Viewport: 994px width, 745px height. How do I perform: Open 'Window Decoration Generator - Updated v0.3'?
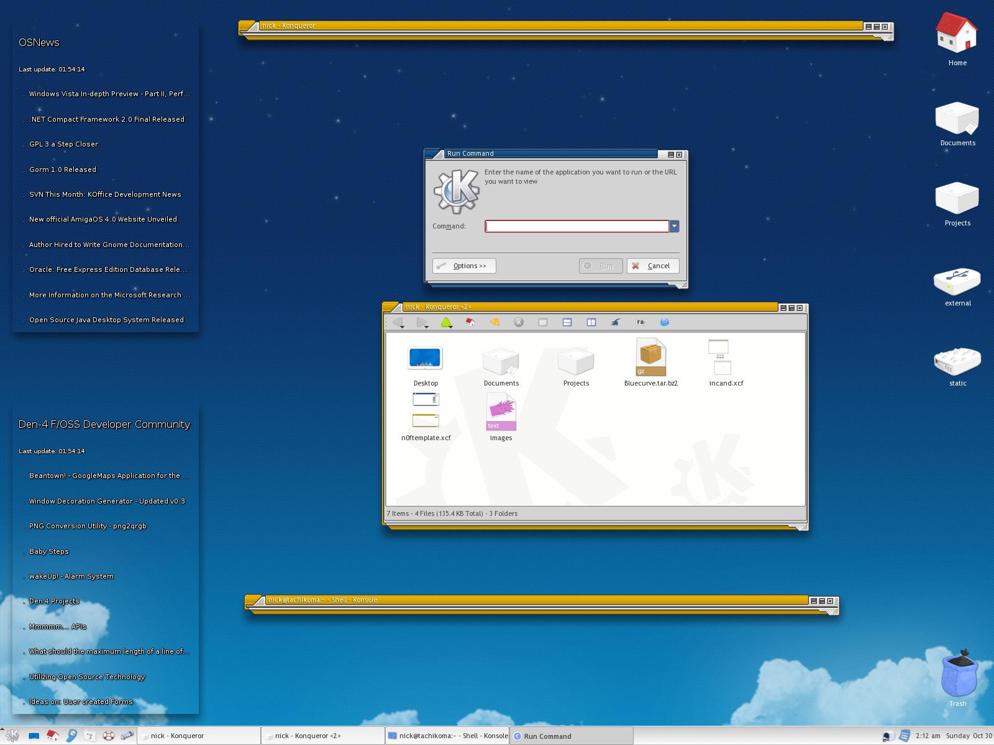pos(107,501)
